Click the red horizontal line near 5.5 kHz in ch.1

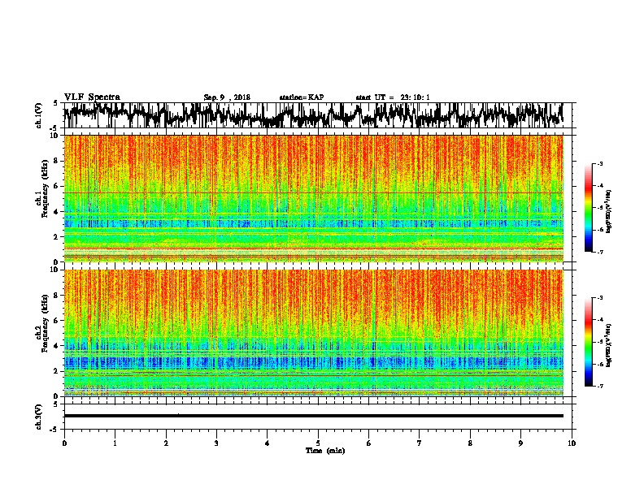click(313, 192)
